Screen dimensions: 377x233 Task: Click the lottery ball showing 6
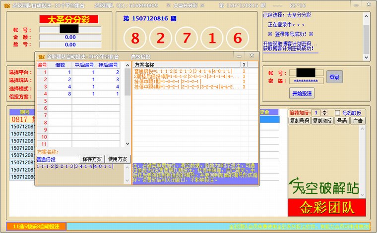(237, 38)
